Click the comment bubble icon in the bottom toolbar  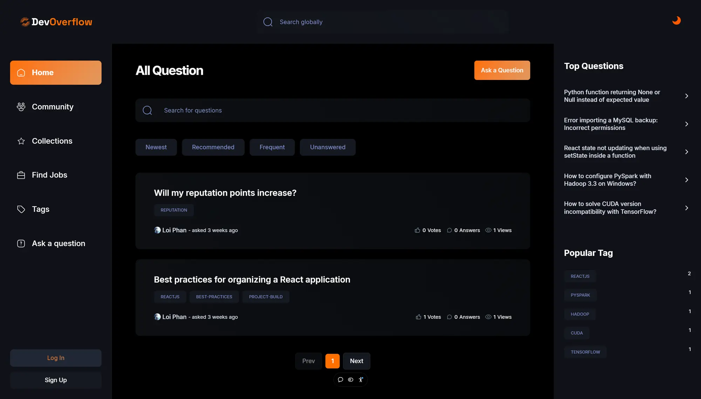pyautogui.click(x=340, y=380)
